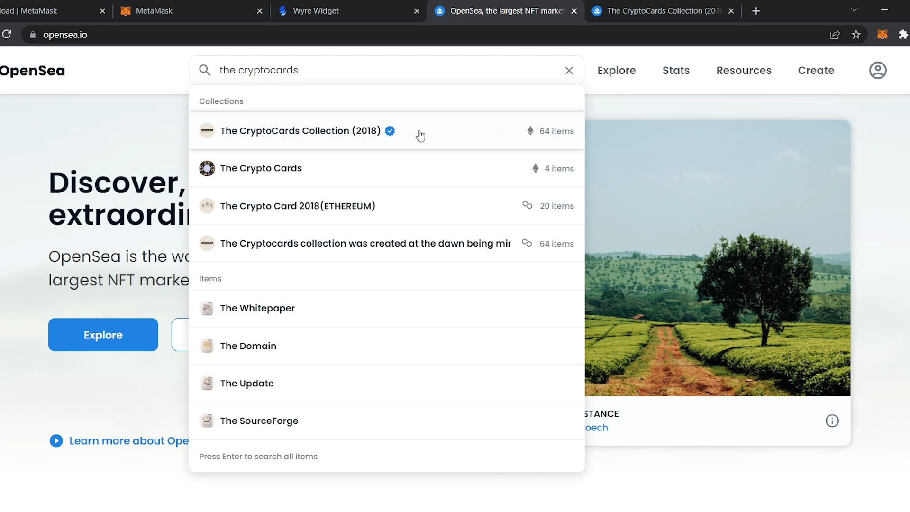
Task: Click the 'Items' section heading
Action: pyautogui.click(x=210, y=279)
